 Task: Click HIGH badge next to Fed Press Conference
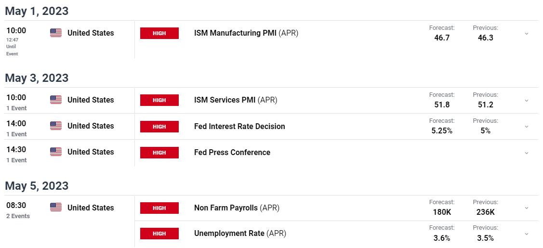159,153
